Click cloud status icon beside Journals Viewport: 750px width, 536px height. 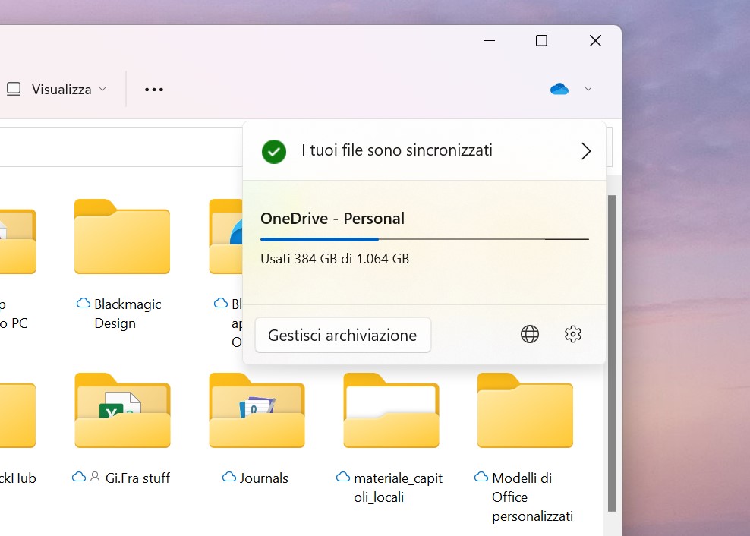click(229, 477)
